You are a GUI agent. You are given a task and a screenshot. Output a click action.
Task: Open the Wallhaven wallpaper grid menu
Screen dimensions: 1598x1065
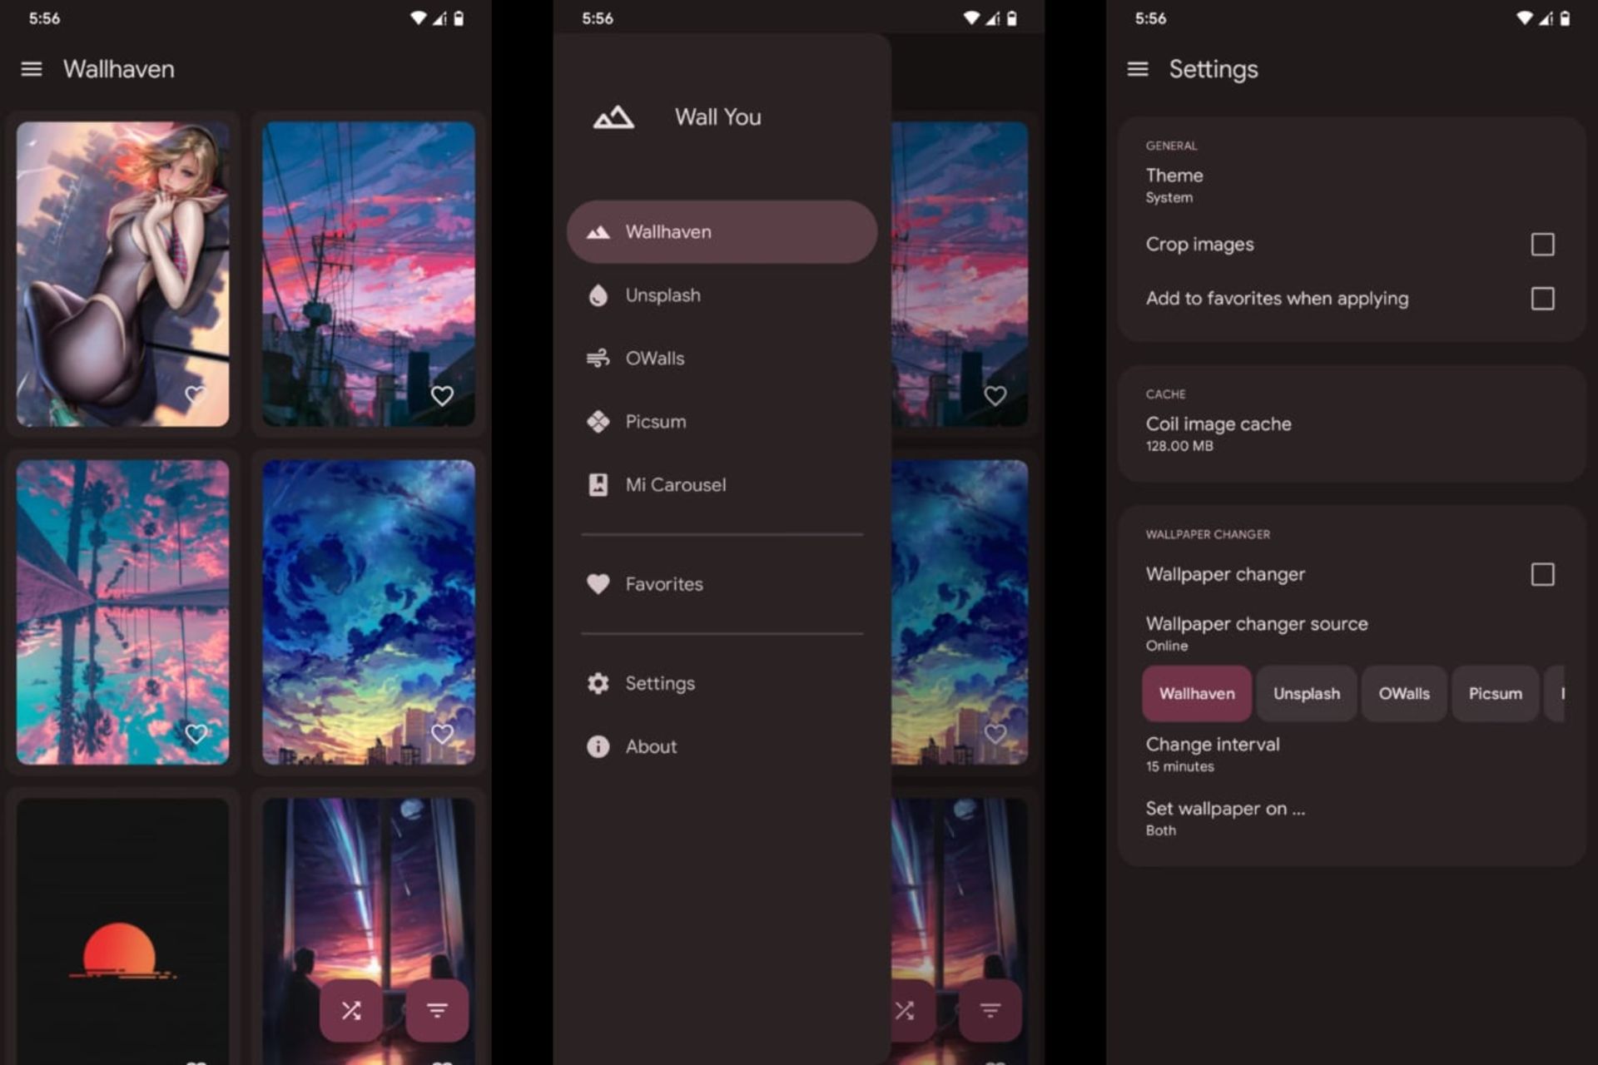tap(32, 69)
